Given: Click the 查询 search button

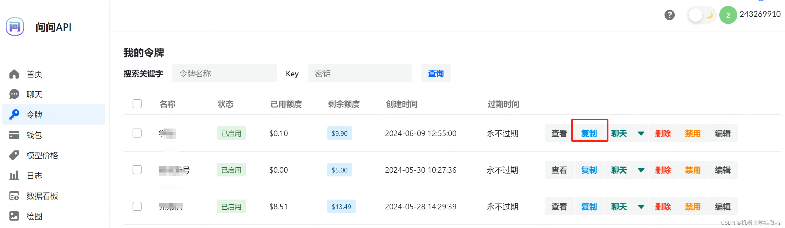Looking at the screenshot, I should 436,73.
